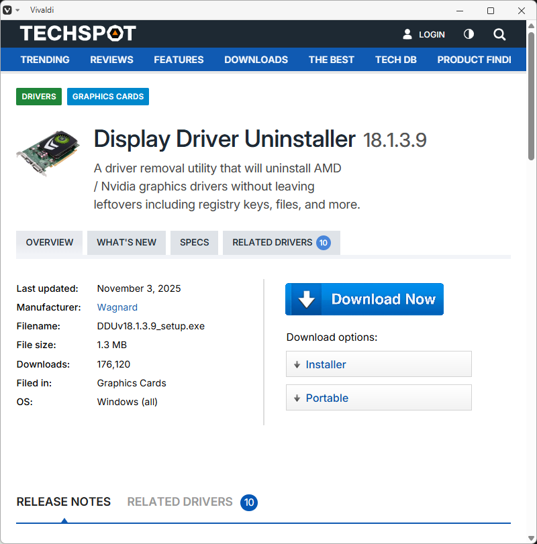The height and width of the screenshot is (544, 537).
Task: Click the Download Now button
Action: pos(364,299)
